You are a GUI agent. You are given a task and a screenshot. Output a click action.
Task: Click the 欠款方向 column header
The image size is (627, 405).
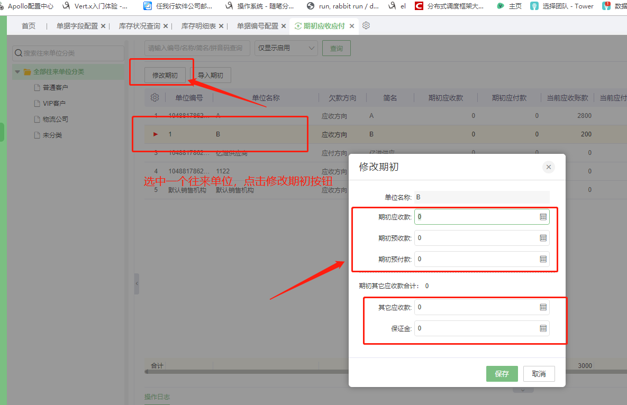coord(342,98)
